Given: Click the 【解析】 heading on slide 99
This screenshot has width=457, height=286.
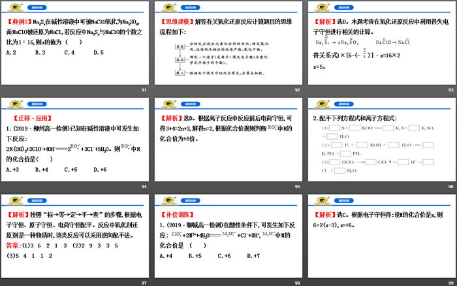Looking at the screenshot, I should coord(325,215).
